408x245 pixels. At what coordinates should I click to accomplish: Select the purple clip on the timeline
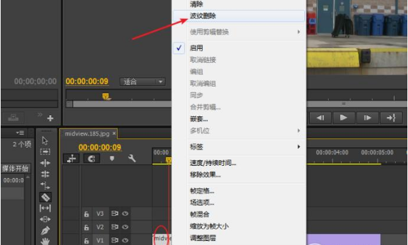pos(344,240)
